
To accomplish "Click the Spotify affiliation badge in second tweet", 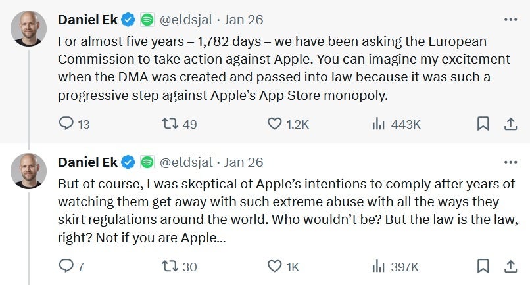I will point(147,162).
